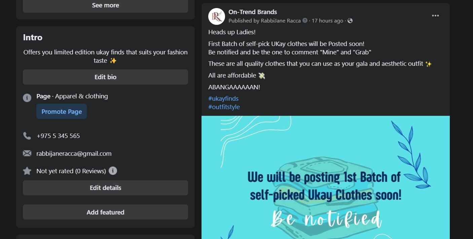
Task: Expand the section with See more
Action: click(x=105, y=6)
